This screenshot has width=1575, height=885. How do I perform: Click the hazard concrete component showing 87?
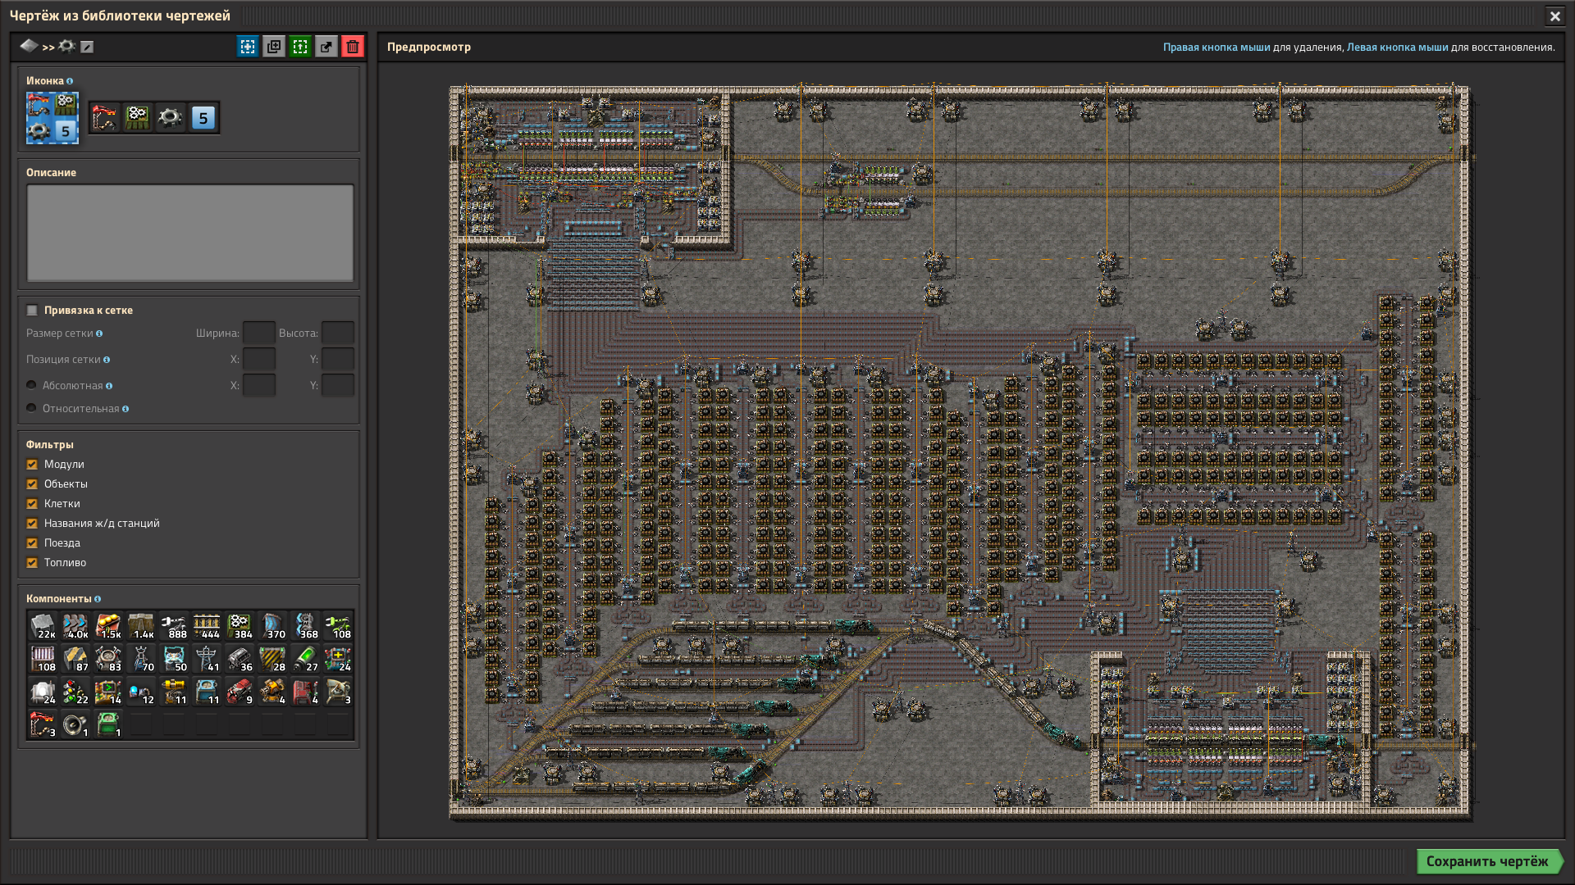click(x=75, y=659)
